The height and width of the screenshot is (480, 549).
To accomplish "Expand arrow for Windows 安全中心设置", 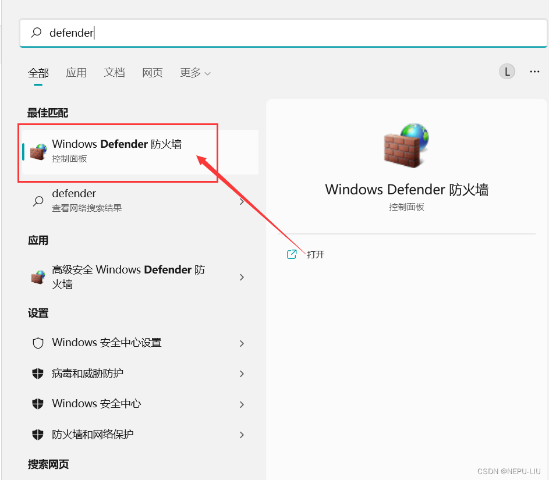I will (x=242, y=343).
